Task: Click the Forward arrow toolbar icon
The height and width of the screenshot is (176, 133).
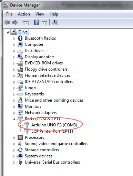Action: pyautogui.click(x=15, y=22)
